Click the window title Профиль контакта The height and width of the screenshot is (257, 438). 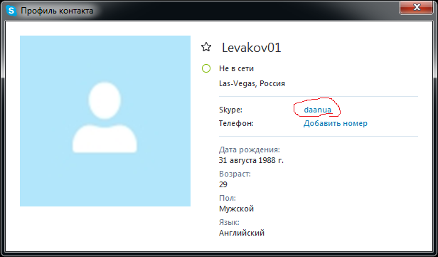57,11
